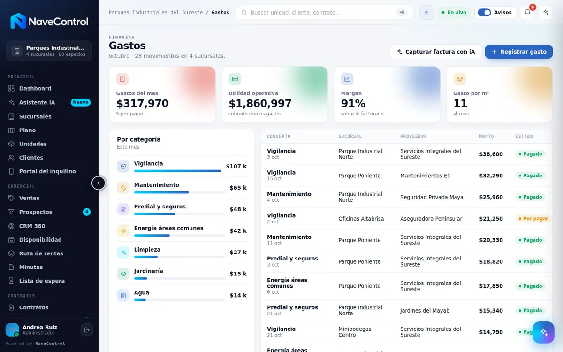Viewport: 563px width, 352px height.
Task: Click the Prospectos funnel icon in sidebar
Action: coord(12,212)
